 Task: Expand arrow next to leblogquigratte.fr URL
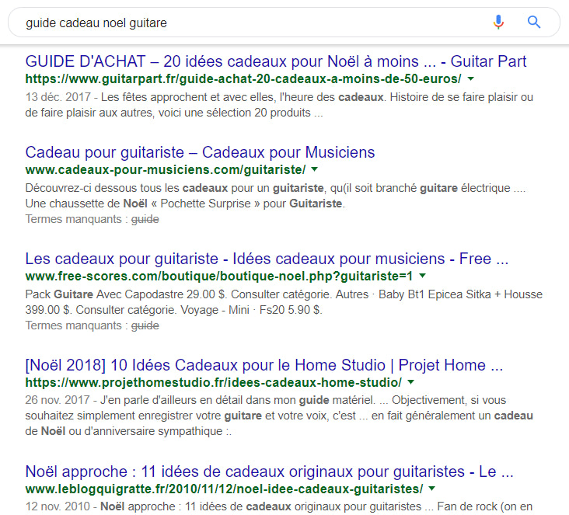[x=432, y=489]
